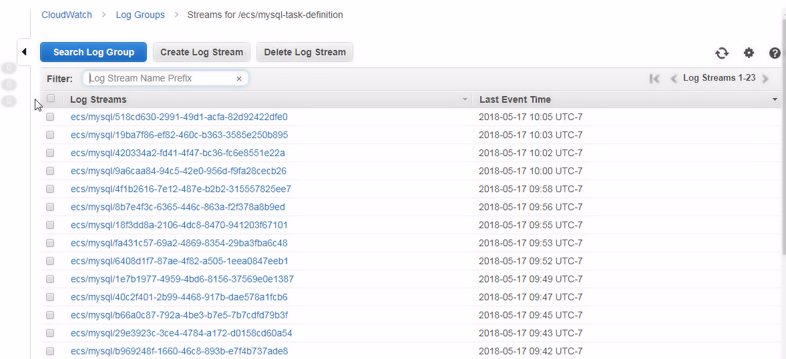Check the box for stream 18f3dd8a-2106
This screenshot has width=786, height=359.
click(50, 226)
